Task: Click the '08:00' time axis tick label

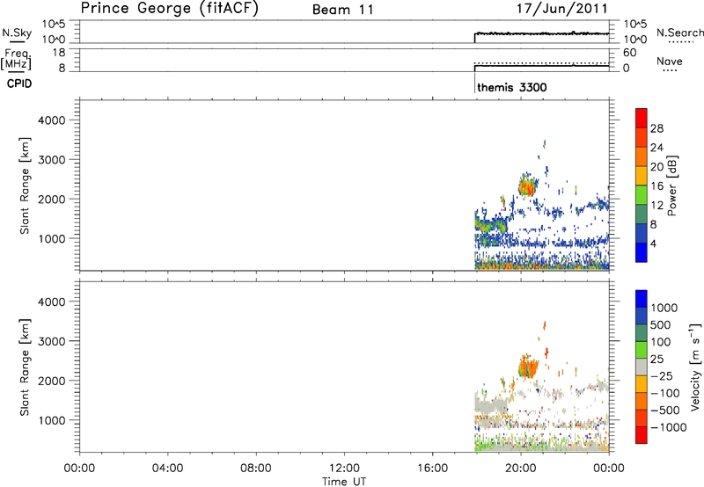Action: (256, 469)
